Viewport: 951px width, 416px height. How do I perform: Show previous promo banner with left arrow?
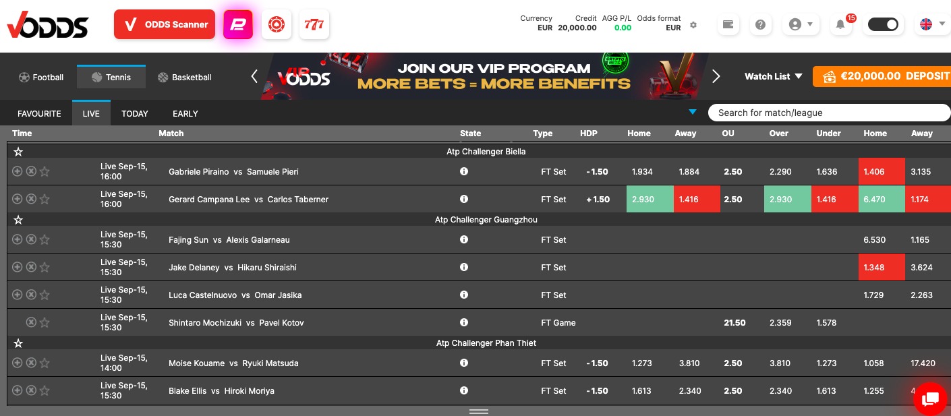pyautogui.click(x=254, y=77)
